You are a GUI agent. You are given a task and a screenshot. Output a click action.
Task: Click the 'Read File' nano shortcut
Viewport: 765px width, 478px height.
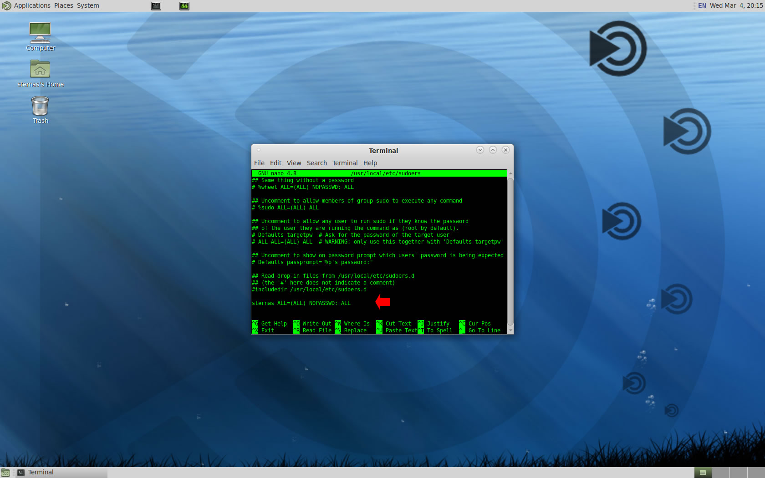click(x=312, y=331)
